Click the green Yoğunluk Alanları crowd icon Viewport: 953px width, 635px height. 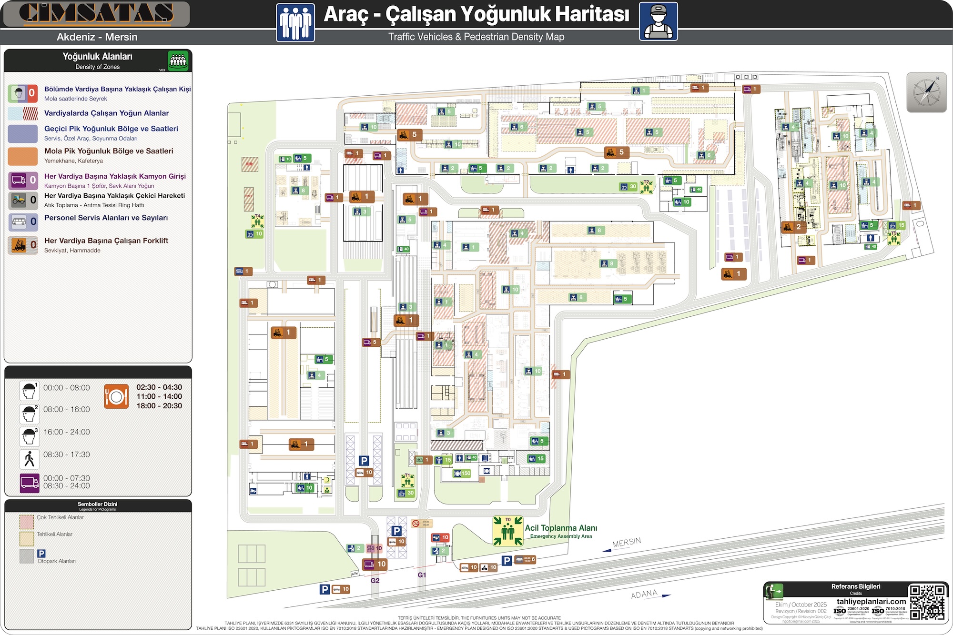(178, 61)
